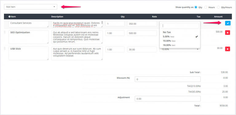236x115 pixels.
Task: Click the Total value $558.00
Action: coord(224,106)
